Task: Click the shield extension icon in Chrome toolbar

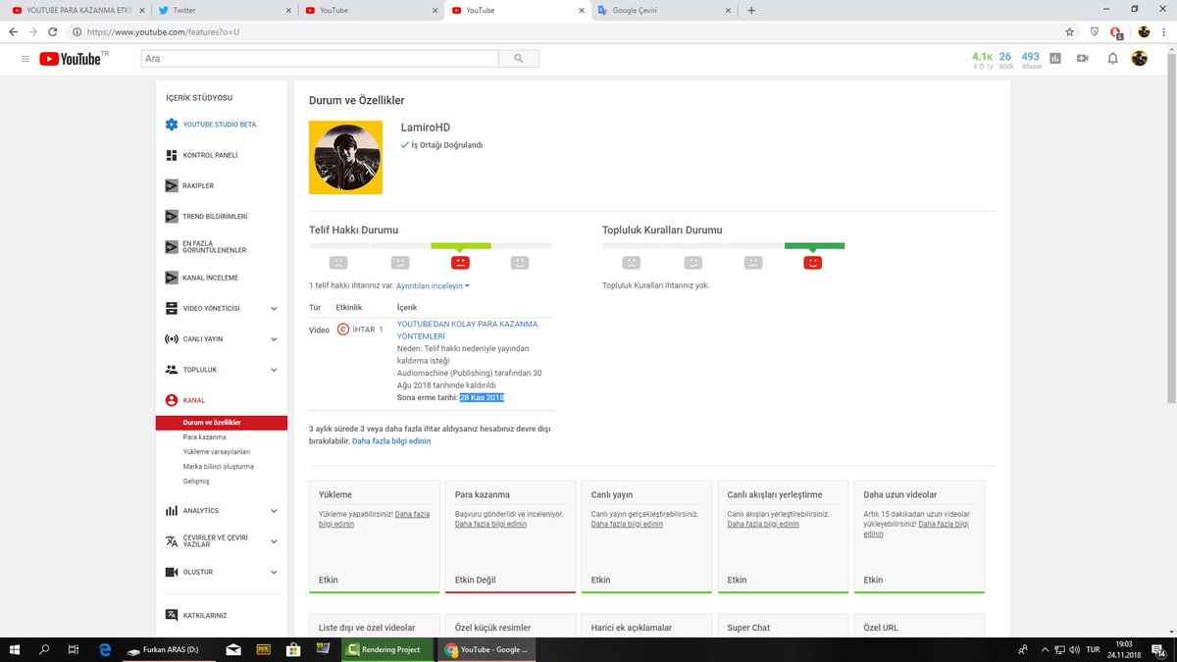Action: click(x=1094, y=31)
